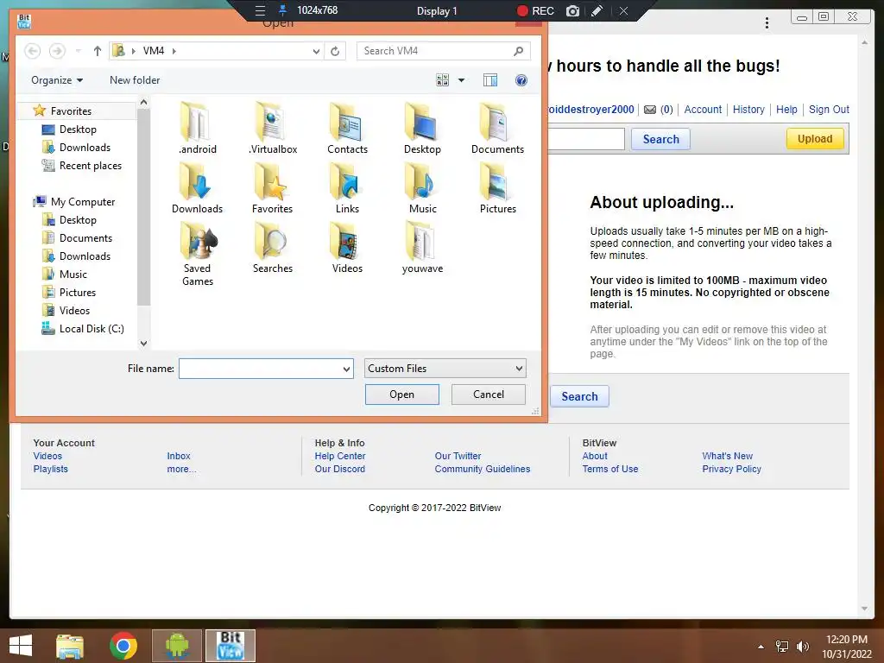Click the top Search button beside Upload
This screenshot has height=663, width=884.
point(660,139)
